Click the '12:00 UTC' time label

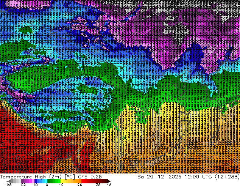pyautogui.click(x=198, y=177)
